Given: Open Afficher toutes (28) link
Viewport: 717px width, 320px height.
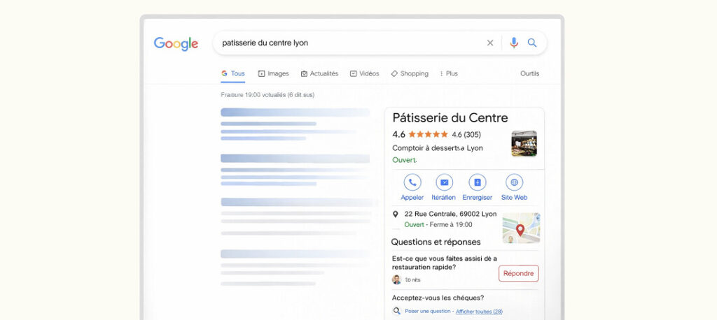Looking at the screenshot, I should [x=479, y=312].
